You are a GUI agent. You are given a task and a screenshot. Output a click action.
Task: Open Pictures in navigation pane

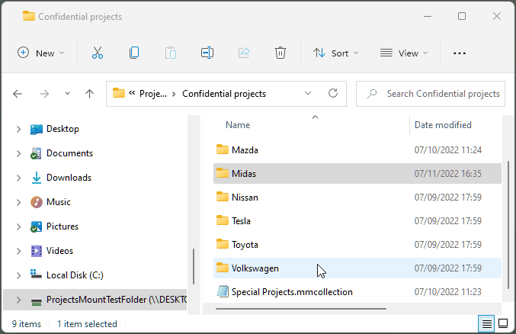pos(62,226)
